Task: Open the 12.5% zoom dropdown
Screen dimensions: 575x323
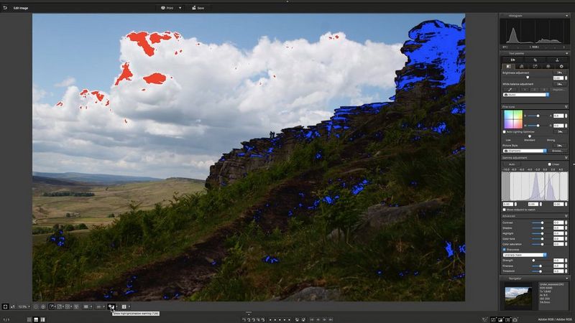Action: click(x=24, y=306)
